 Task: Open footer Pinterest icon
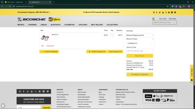(x=40, y=91)
